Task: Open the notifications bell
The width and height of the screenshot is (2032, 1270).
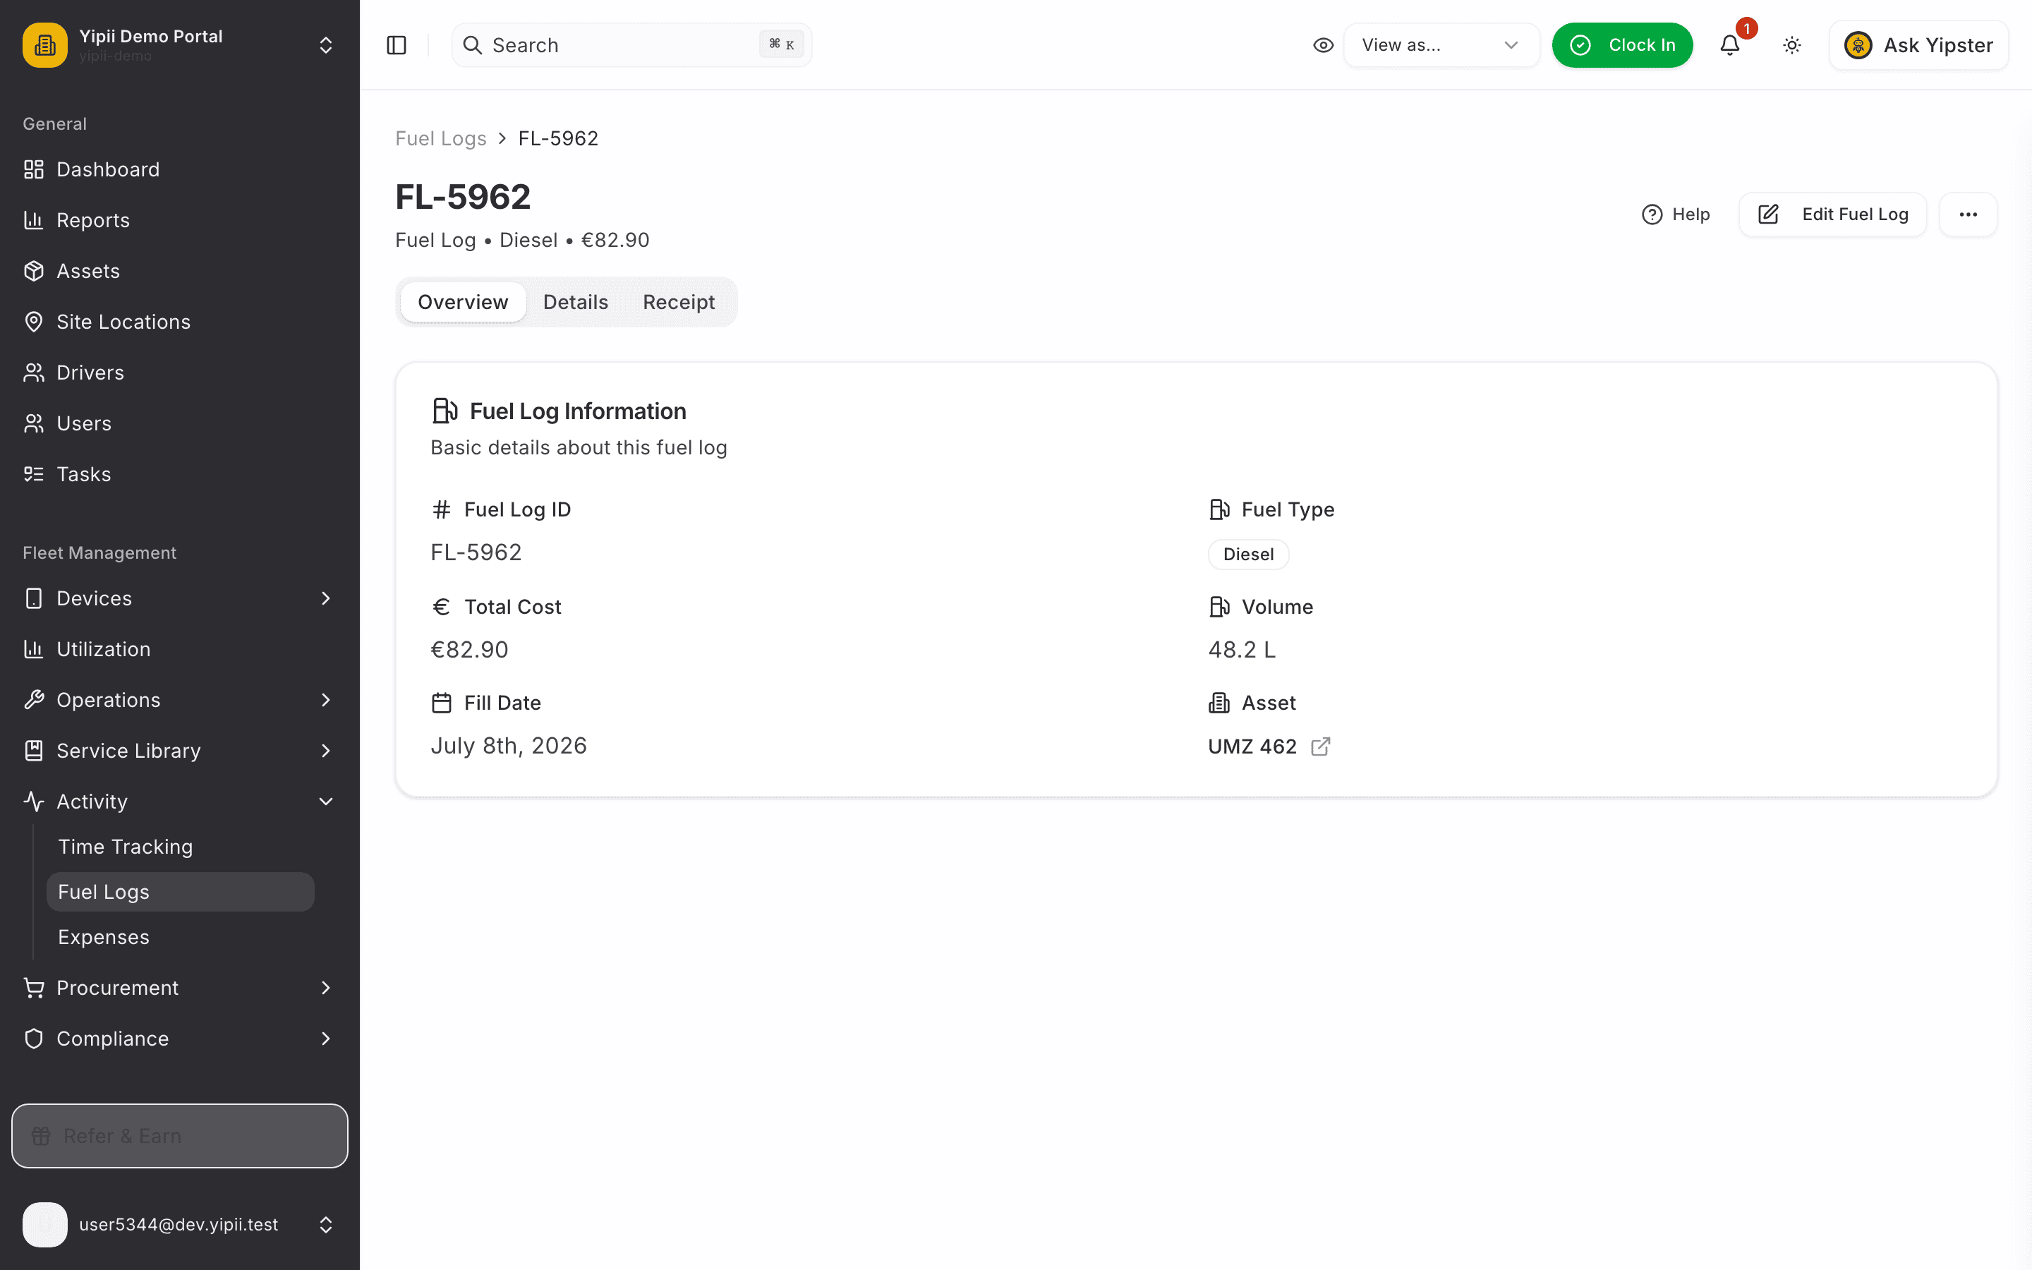Action: 1730,45
